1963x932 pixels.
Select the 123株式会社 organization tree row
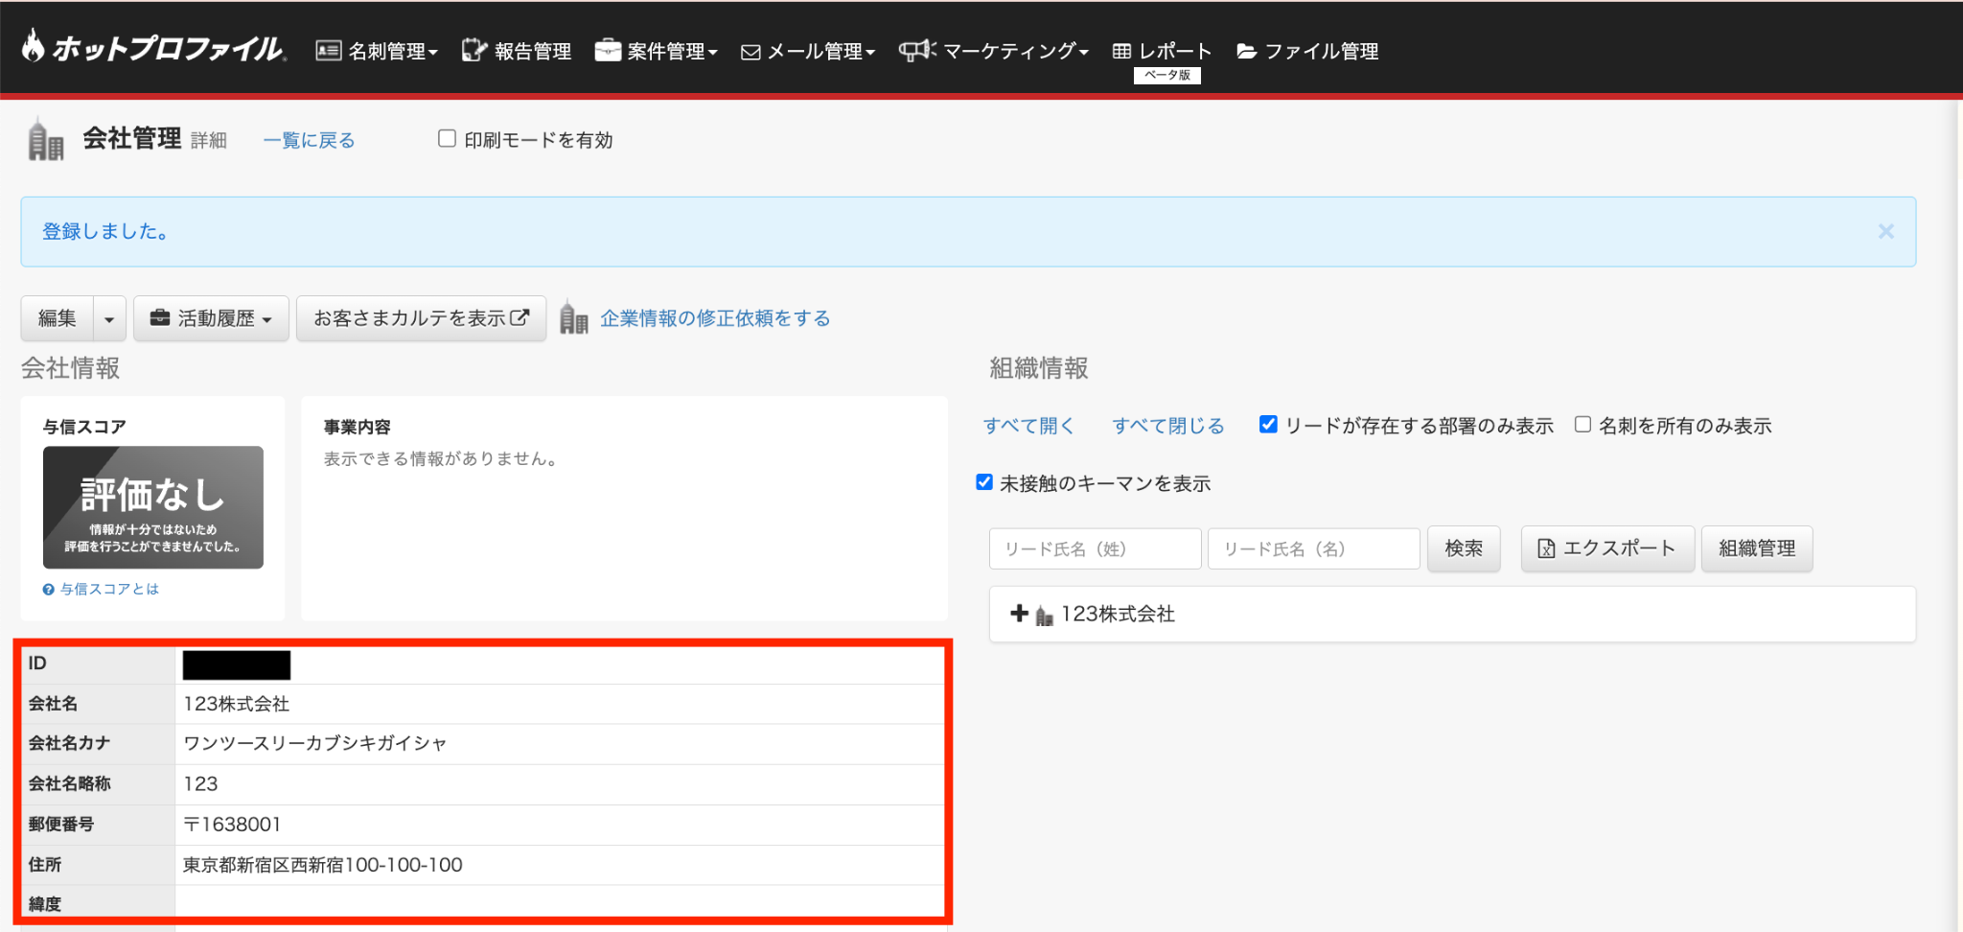coord(1452,614)
